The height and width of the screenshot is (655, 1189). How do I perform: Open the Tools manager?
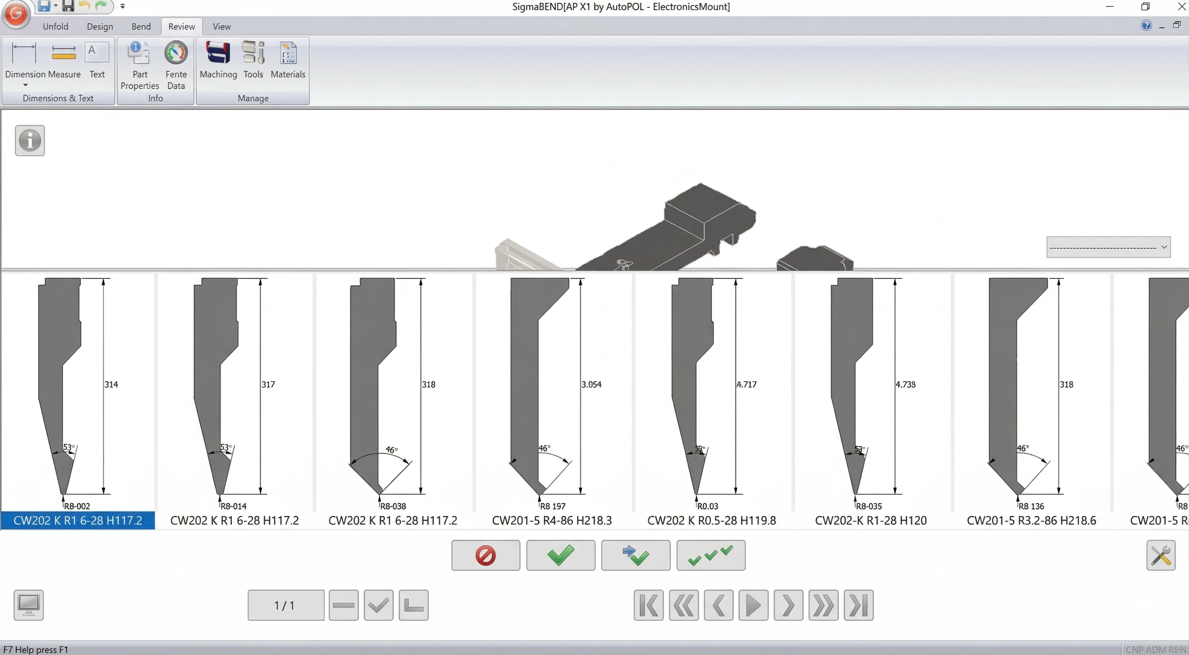click(x=254, y=61)
